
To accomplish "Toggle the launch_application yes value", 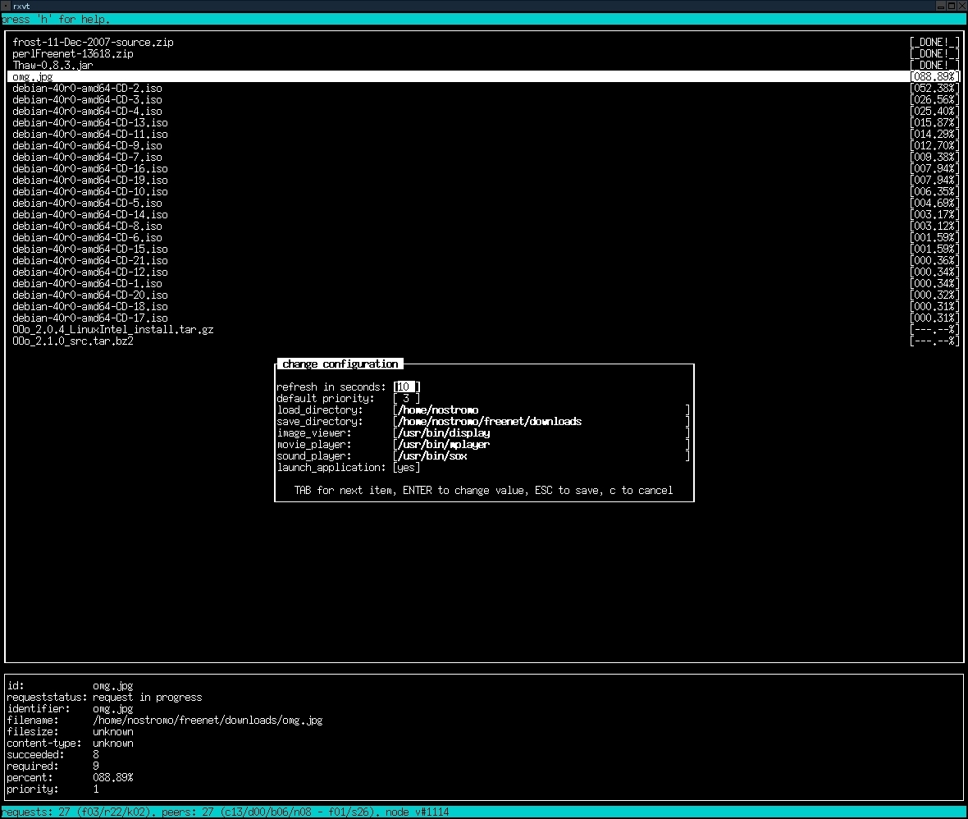I will (x=406, y=467).
